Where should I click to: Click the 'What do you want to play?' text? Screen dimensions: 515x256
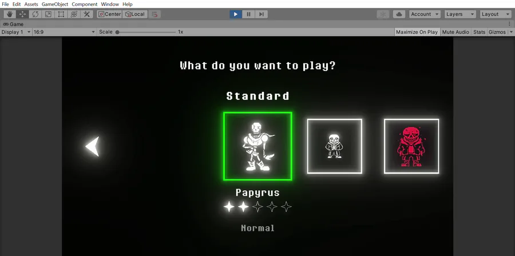coord(258,66)
